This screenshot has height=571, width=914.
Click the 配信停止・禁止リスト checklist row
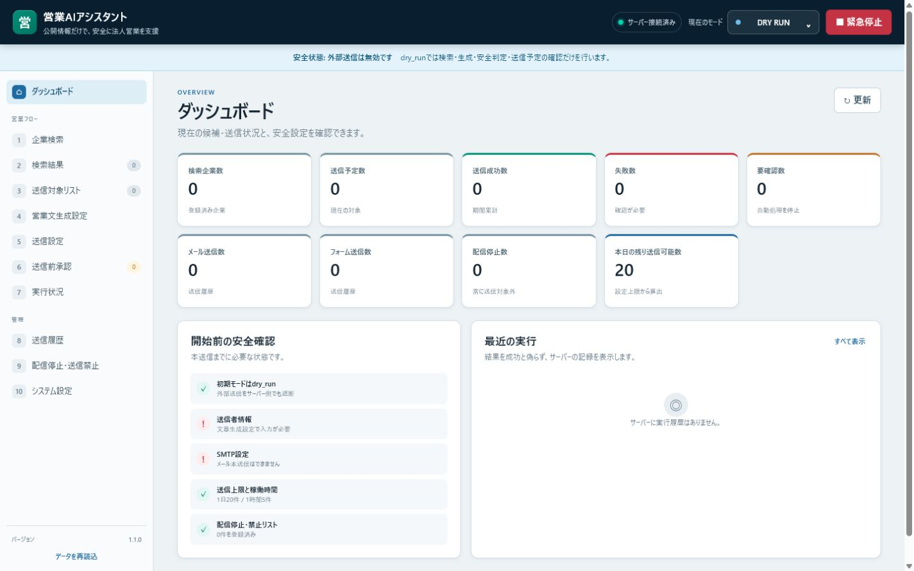[319, 529]
